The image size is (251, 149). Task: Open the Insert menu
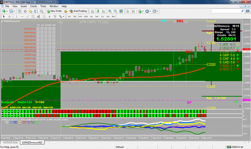24,6
